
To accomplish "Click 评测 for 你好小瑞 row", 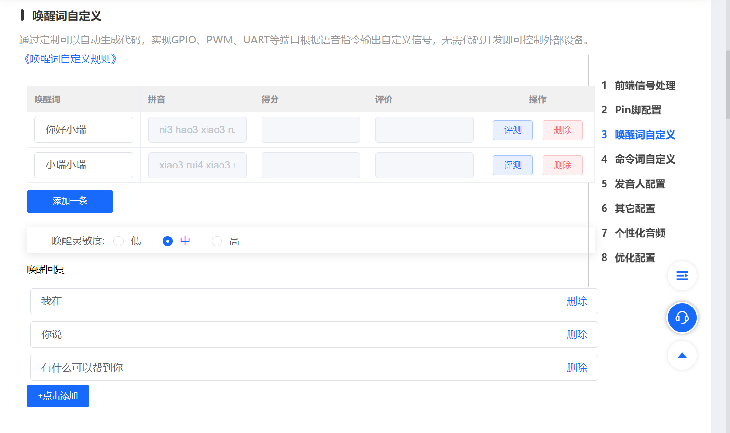I will tap(512, 130).
